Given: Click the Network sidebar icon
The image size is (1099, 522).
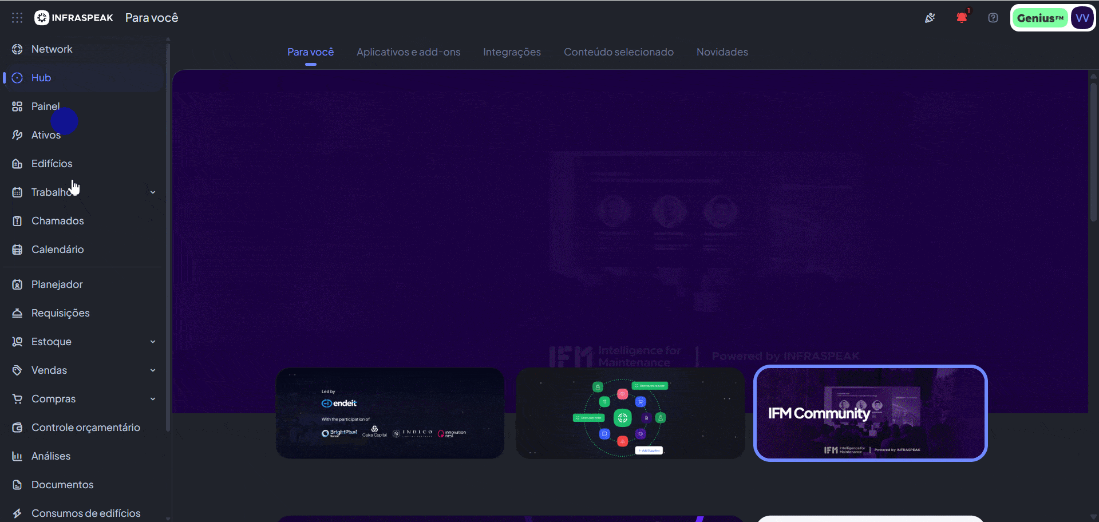Looking at the screenshot, I should tap(17, 49).
